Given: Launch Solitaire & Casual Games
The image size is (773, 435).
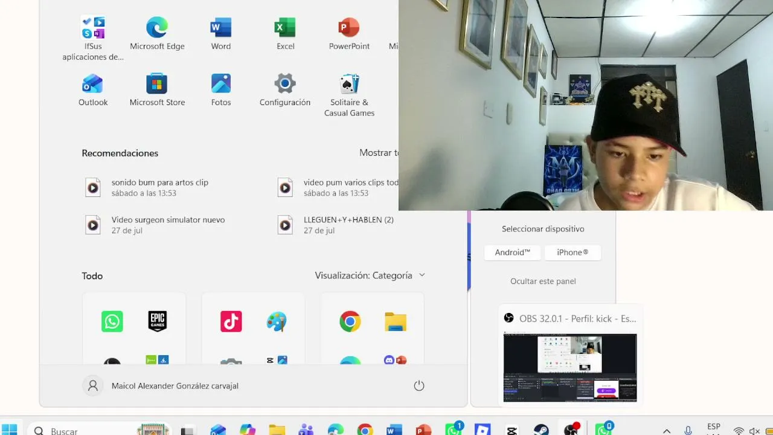Looking at the screenshot, I should 349,95.
